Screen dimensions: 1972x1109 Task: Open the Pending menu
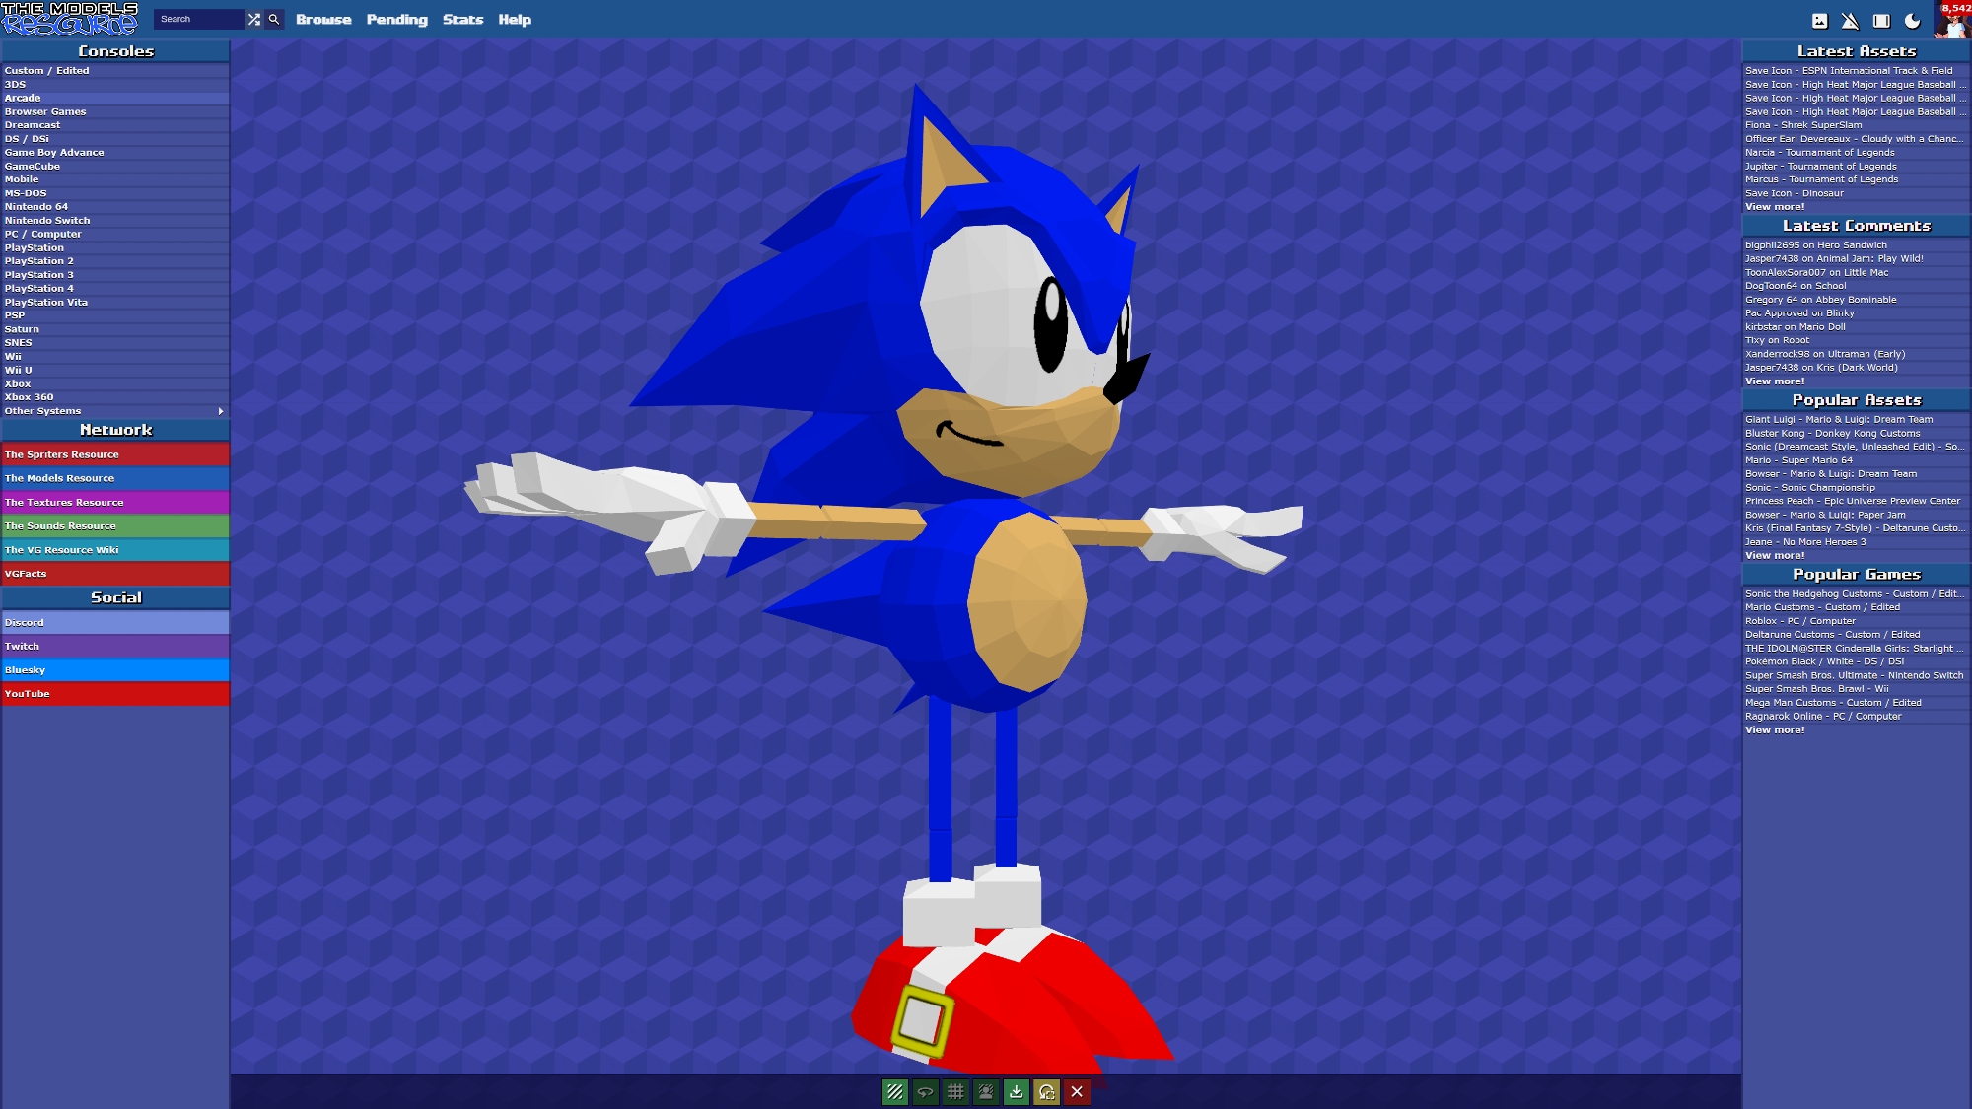(x=396, y=19)
